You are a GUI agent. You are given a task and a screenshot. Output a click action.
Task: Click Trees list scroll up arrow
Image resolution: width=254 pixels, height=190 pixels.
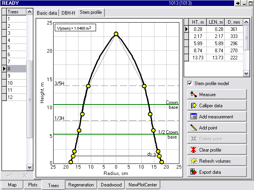[30, 12]
